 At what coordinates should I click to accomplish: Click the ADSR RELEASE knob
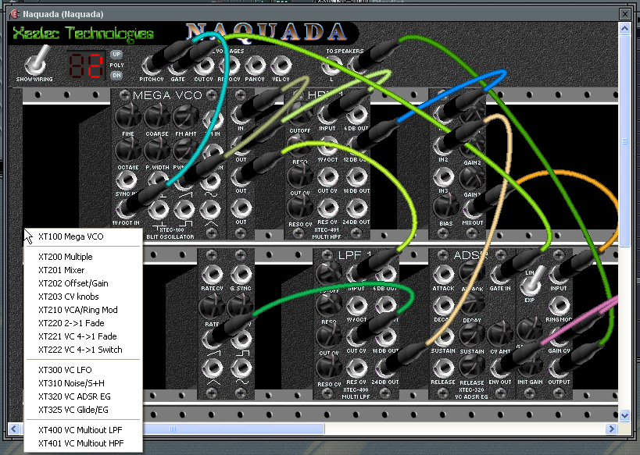pos(472,367)
